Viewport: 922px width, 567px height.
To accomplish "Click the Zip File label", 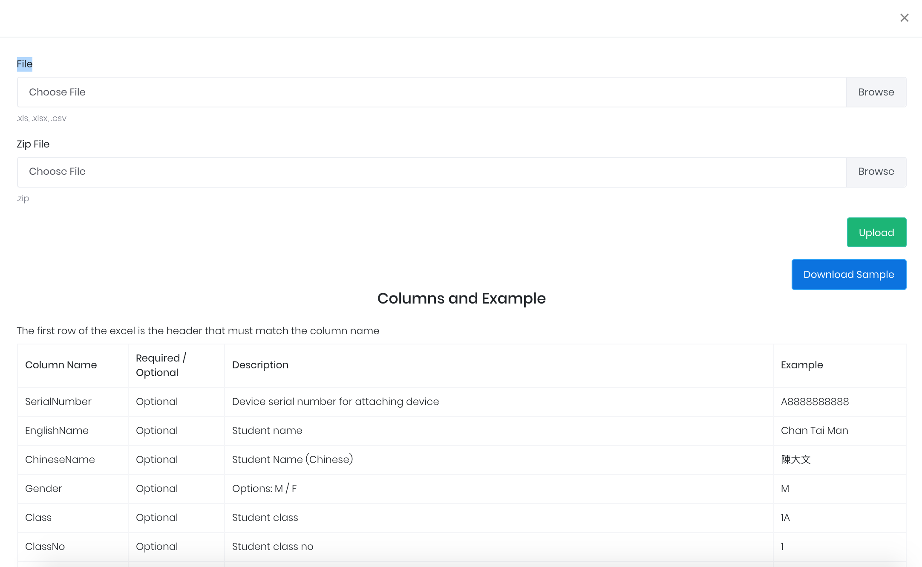I will coord(33,144).
